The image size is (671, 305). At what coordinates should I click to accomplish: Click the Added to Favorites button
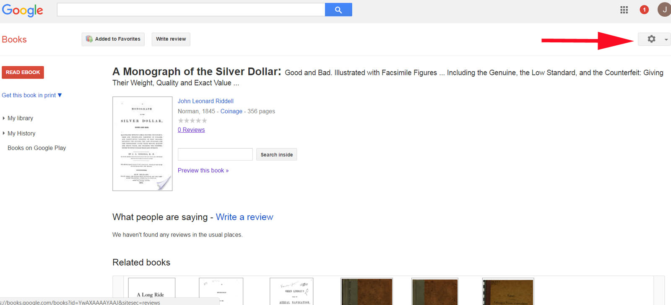click(x=113, y=39)
